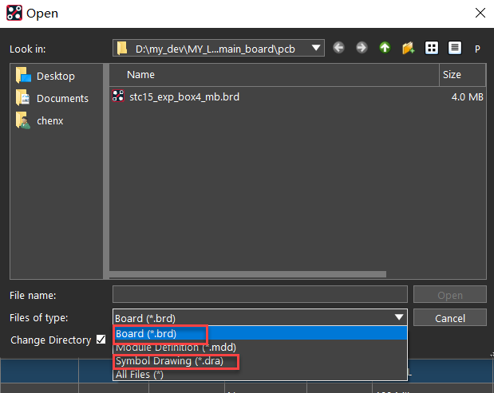Sort by the Size column header

462,75
